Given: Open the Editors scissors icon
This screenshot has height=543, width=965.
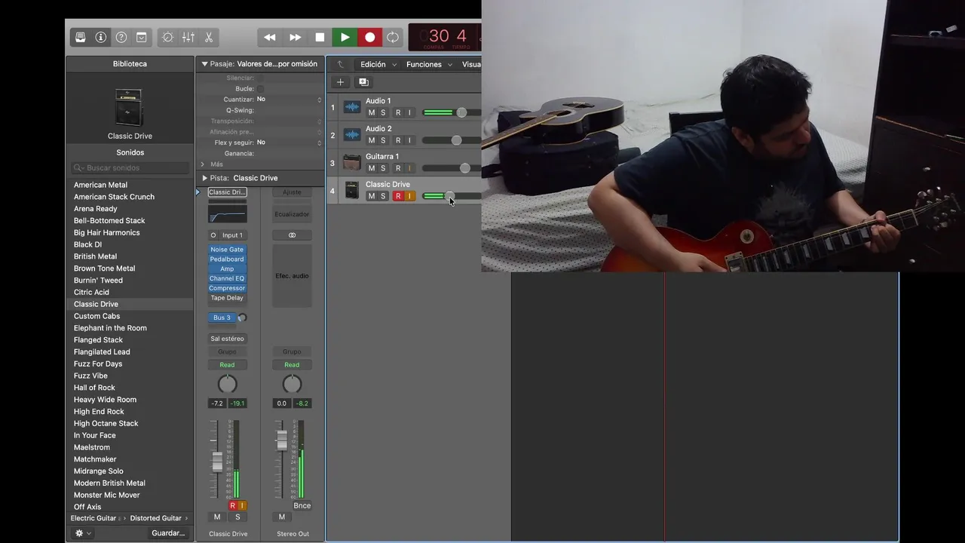Looking at the screenshot, I should [x=208, y=37].
